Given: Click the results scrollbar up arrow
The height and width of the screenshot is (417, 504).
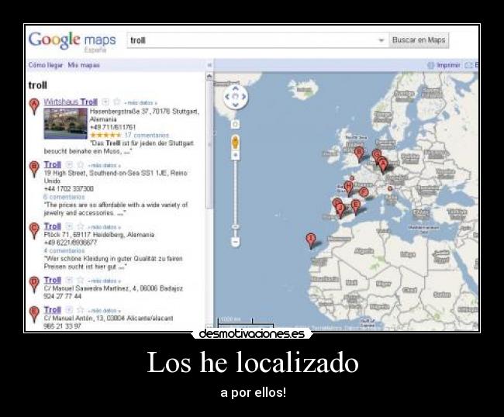Looking at the screenshot, I should 209,77.
